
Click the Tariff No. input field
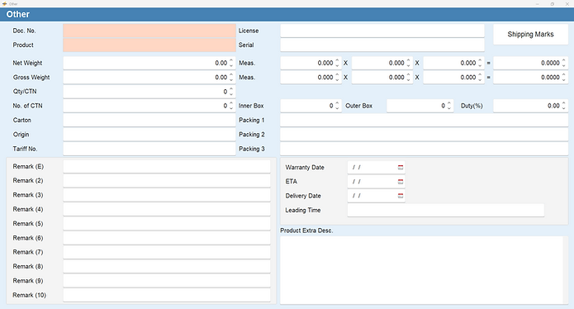[149, 149]
